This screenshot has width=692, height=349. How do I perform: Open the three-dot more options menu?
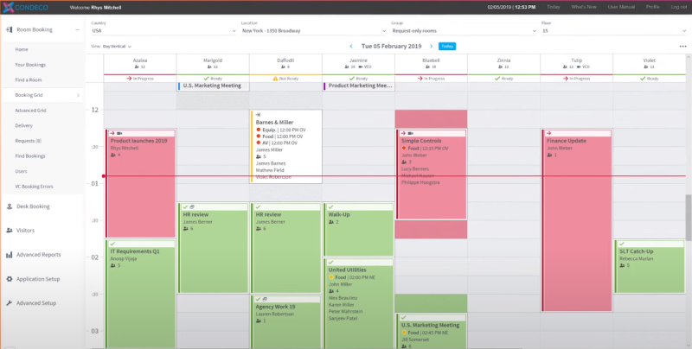682,46
